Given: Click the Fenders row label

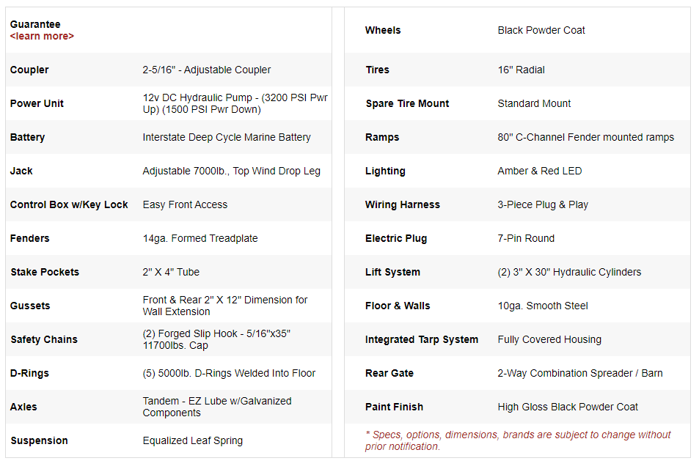Looking at the screenshot, I should (x=31, y=238).
